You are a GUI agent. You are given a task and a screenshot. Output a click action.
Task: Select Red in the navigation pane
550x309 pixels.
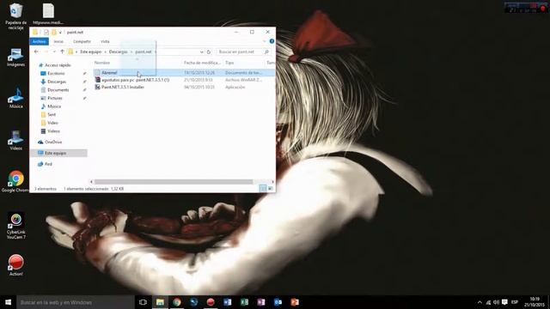pyautogui.click(x=48, y=164)
